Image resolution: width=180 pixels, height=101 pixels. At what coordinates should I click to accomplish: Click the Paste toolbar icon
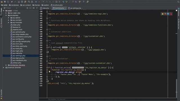25,2
